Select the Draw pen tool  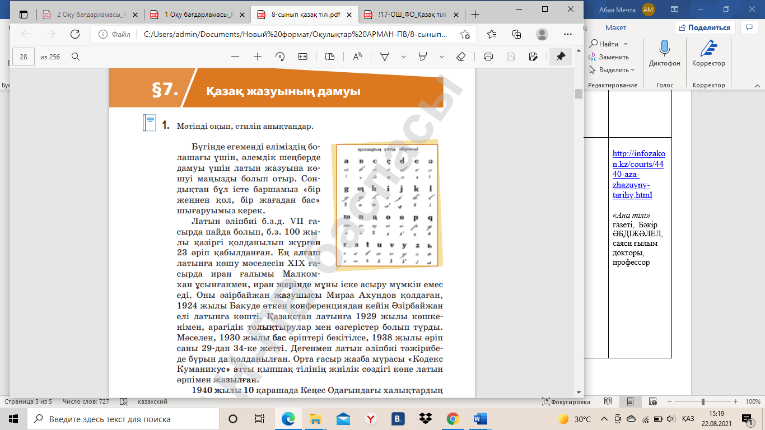pos(385,57)
